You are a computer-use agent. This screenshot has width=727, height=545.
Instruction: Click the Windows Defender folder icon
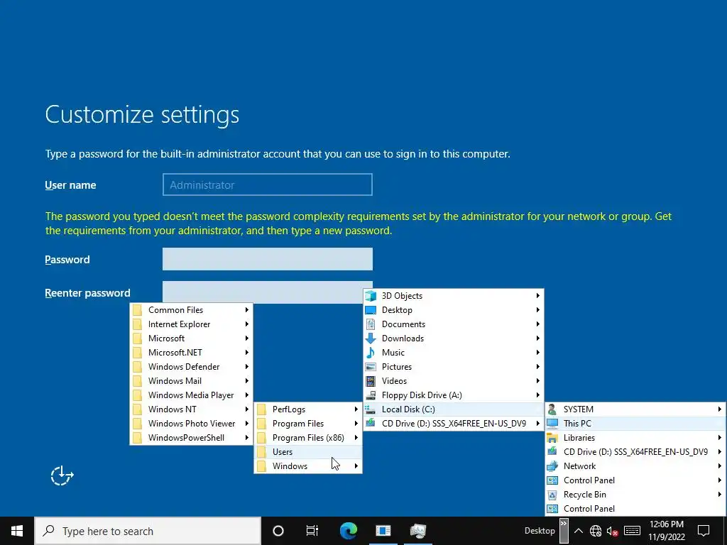click(137, 367)
